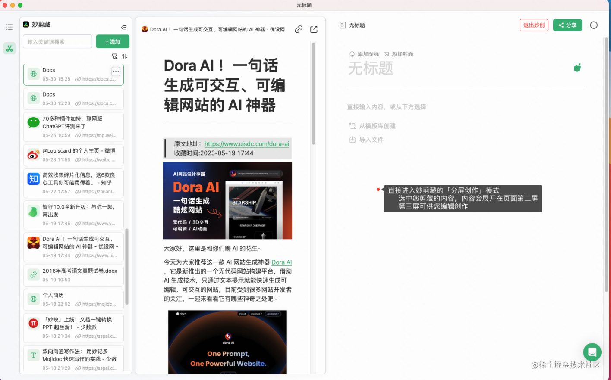The height and width of the screenshot is (380, 611).
Task: Open the more options circle menu
Action: pos(594,25)
